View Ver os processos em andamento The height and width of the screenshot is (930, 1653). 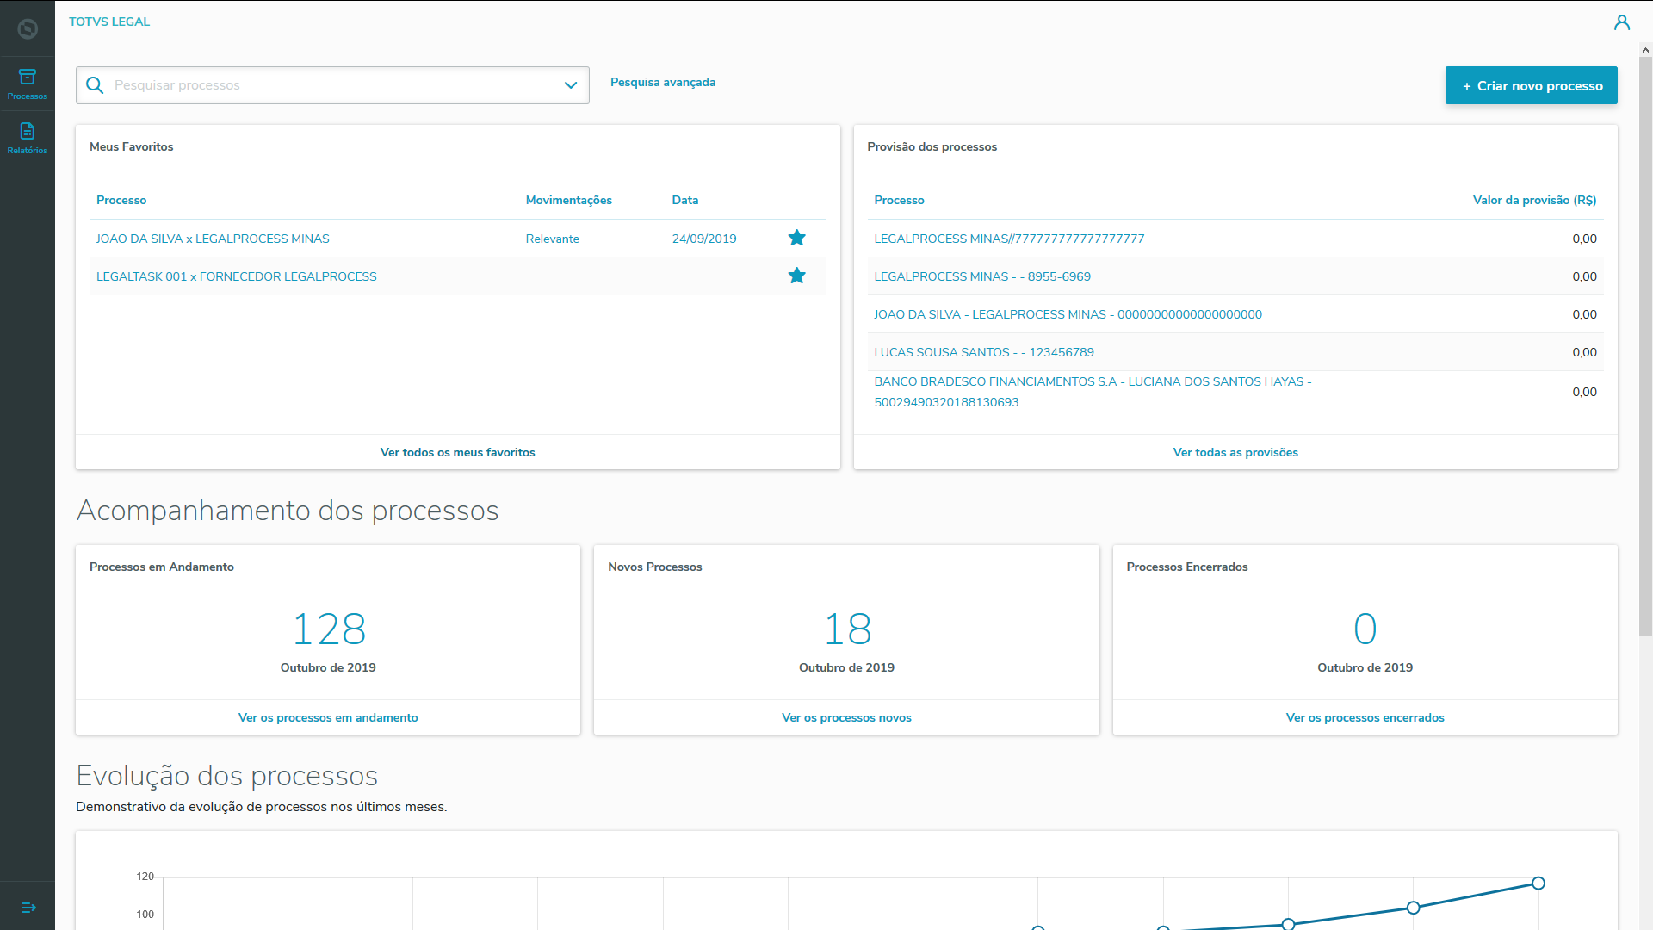328,717
